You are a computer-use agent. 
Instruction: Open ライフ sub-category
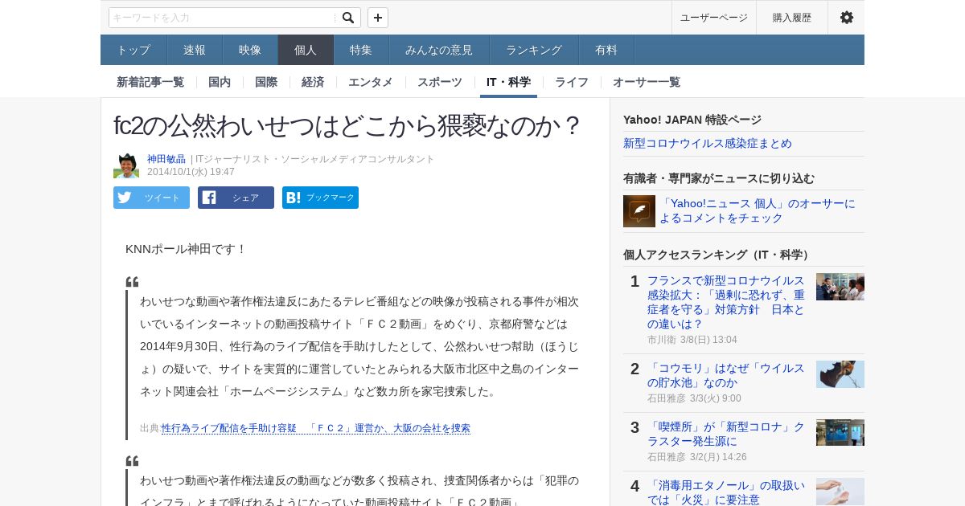point(572,82)
